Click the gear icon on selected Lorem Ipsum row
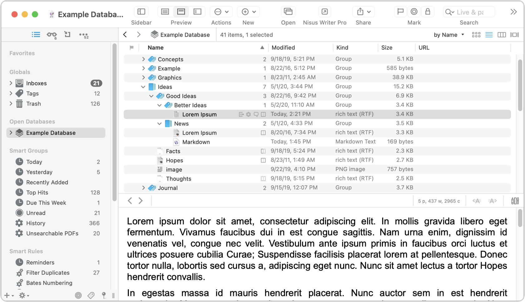The height and width of the screenshot is (302, 525). (x=248, y=114)
